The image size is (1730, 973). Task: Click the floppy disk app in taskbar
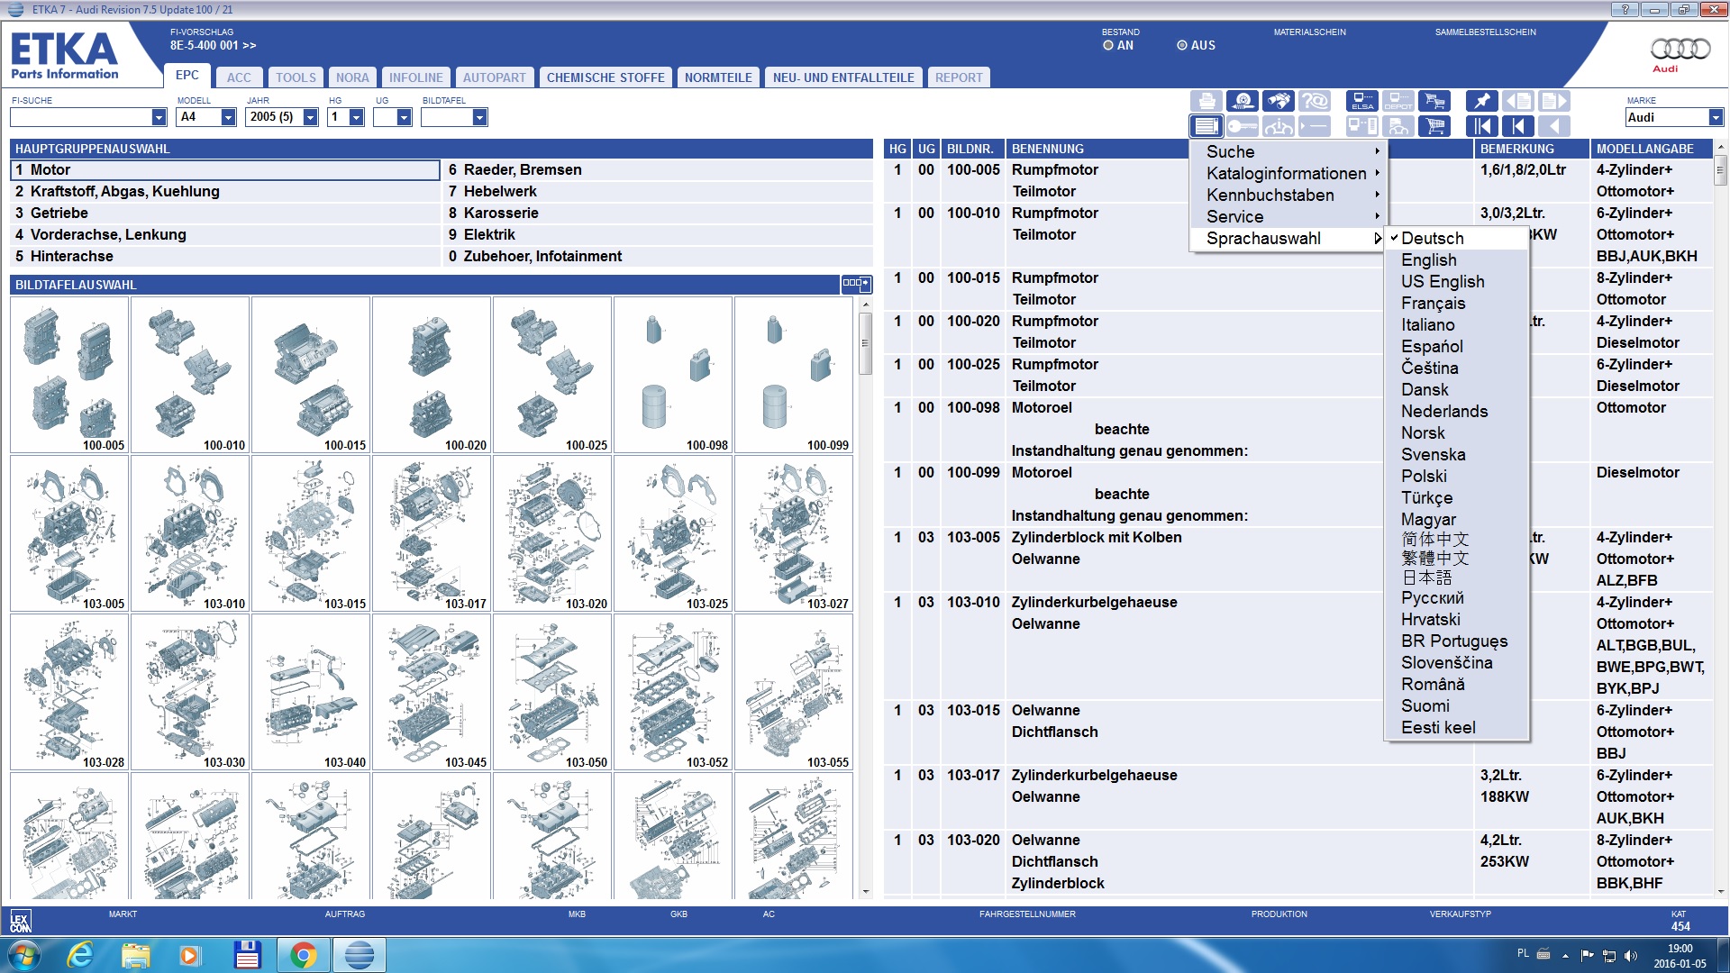tap(247, 955)
